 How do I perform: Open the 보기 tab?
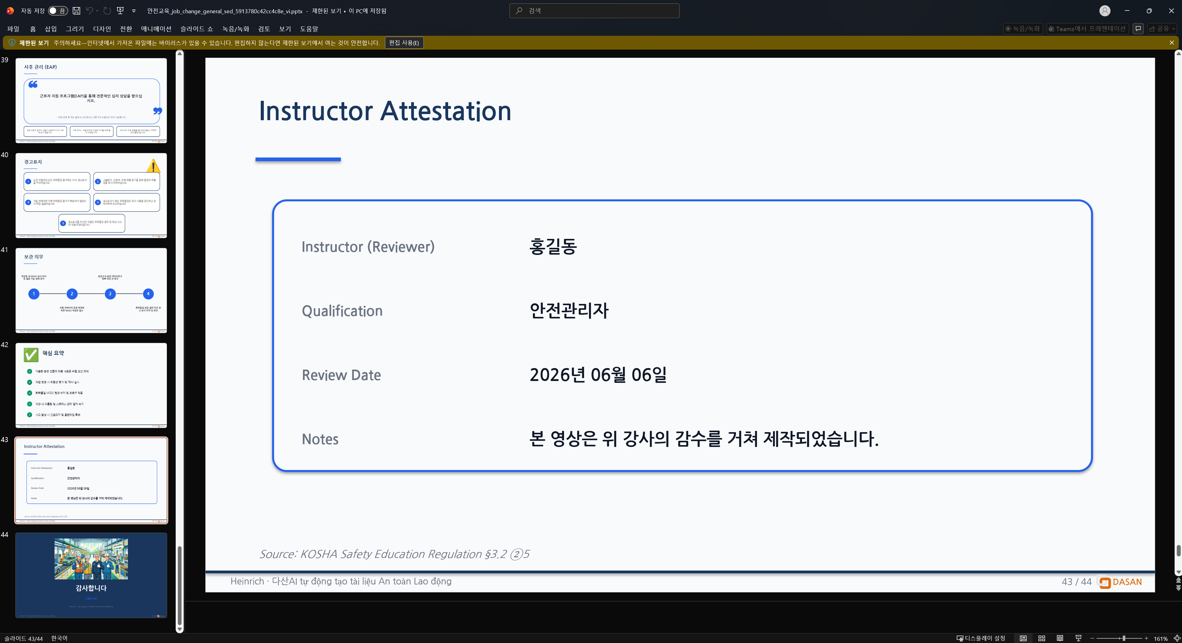[285, 28]
